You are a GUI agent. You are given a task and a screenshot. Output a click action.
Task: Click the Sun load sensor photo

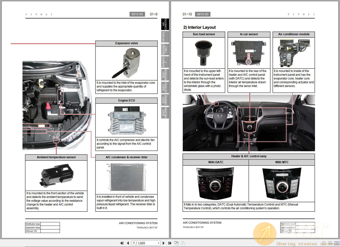pos(203,52)
